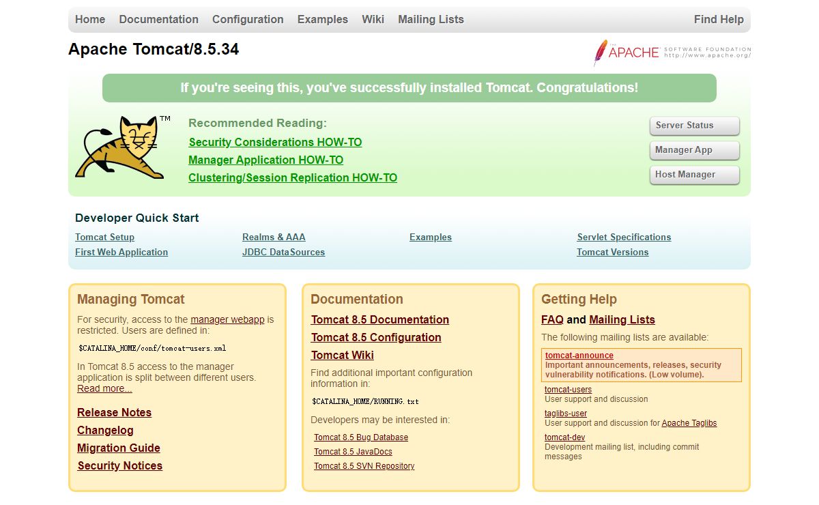Open Tomcat 8.5 Bug Database link
The image size is (819, 505).
[x=361, y=437]
